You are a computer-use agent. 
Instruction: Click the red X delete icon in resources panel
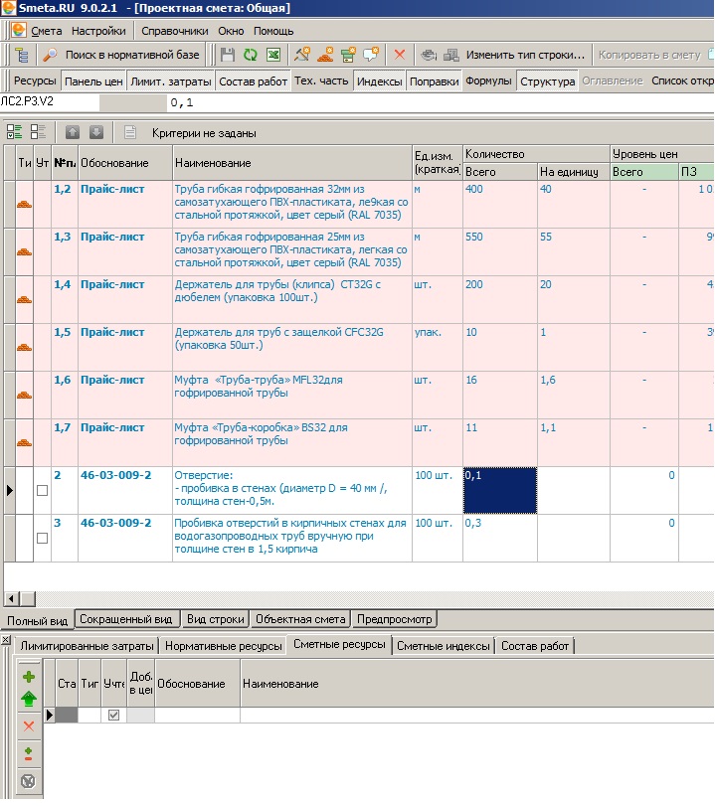tap(29, 726)
